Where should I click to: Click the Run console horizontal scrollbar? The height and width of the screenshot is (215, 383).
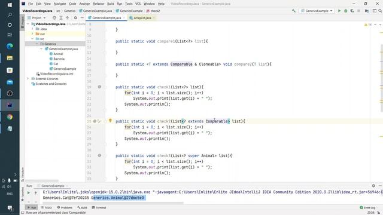pos(113,202)
